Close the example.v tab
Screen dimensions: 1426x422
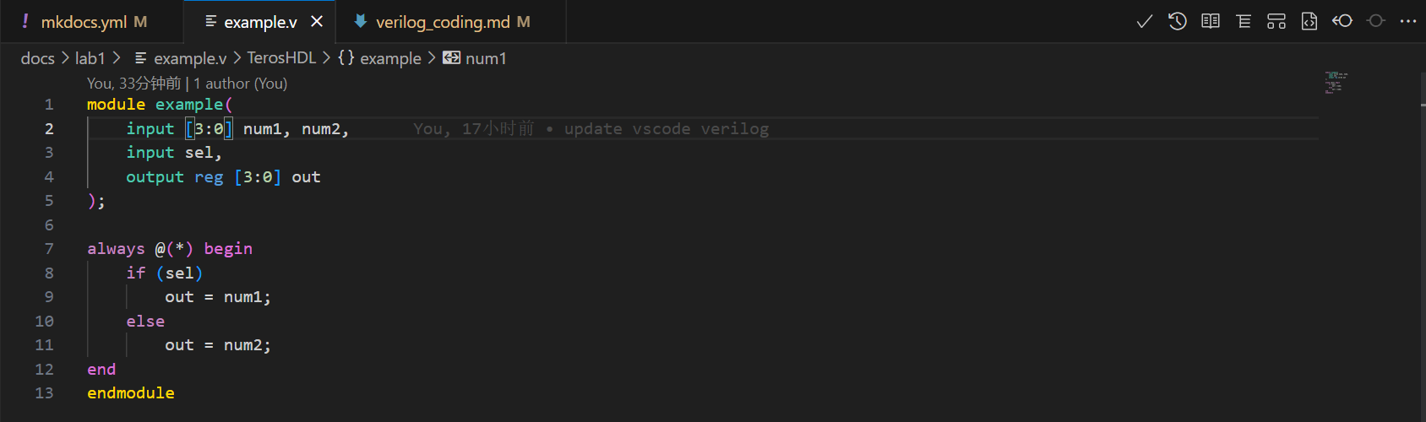(317, 22)
